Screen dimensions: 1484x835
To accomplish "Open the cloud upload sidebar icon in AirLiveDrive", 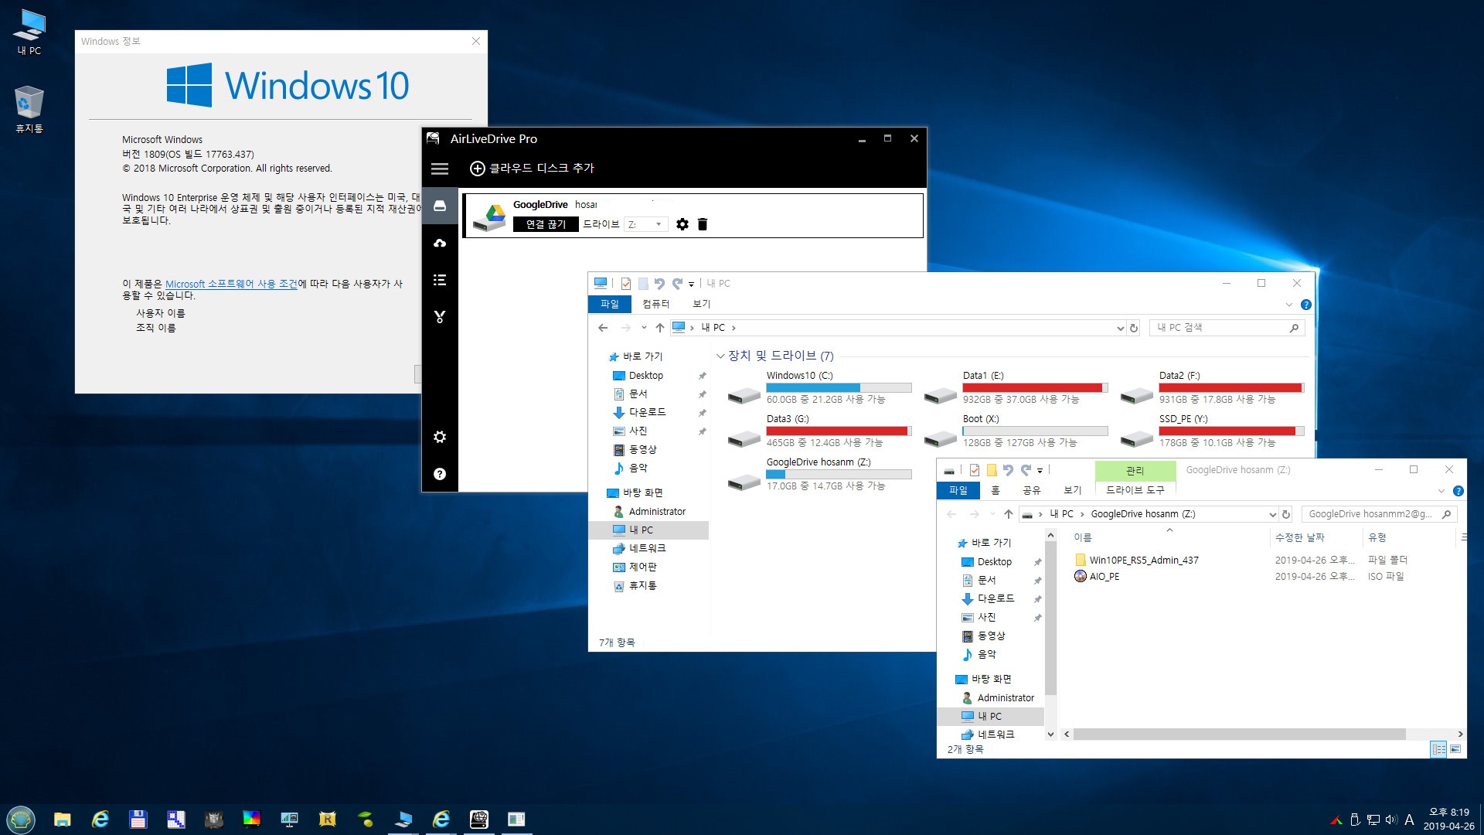I will point(440,243).
